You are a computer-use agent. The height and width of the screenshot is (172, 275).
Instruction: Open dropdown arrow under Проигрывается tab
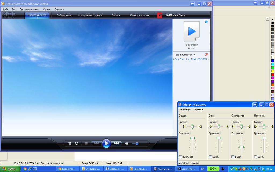pos(37,18)
